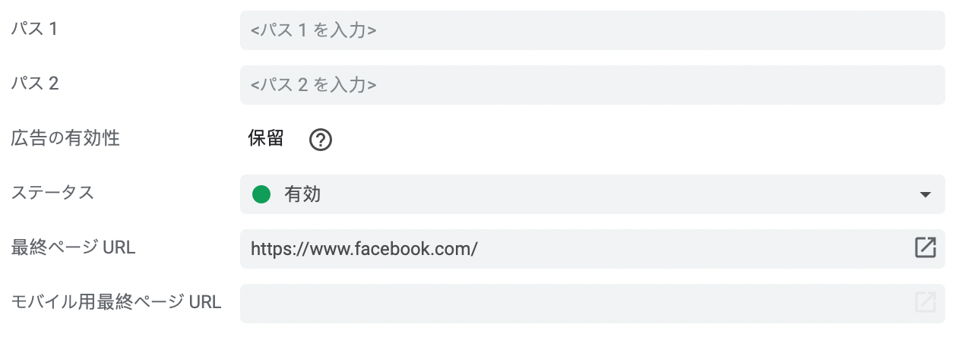The height and width of the screenshot is (337, 962).
Task: Click the モバイル用最終ページ URL label
Action: [x=116, y=302]
